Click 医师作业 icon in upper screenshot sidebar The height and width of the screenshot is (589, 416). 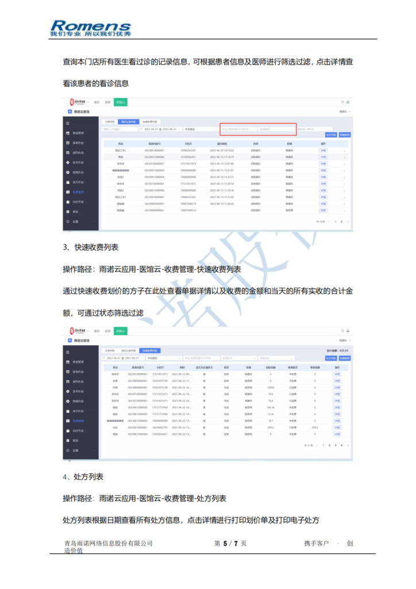pos(68,172)
